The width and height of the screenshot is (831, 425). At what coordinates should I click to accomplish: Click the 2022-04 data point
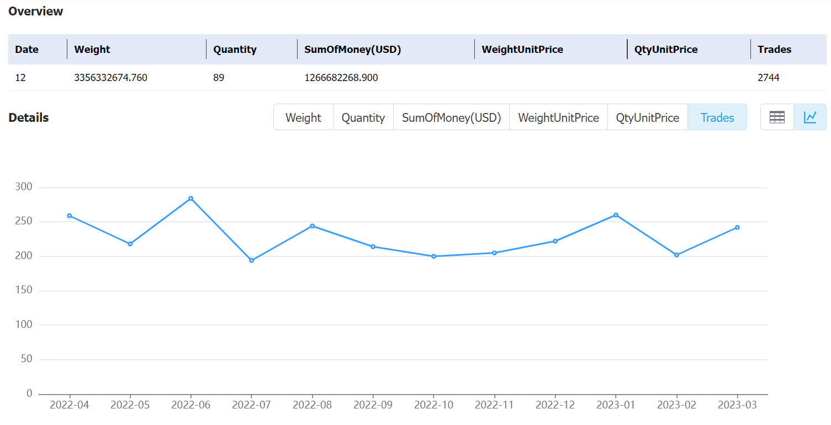[70, 216]
